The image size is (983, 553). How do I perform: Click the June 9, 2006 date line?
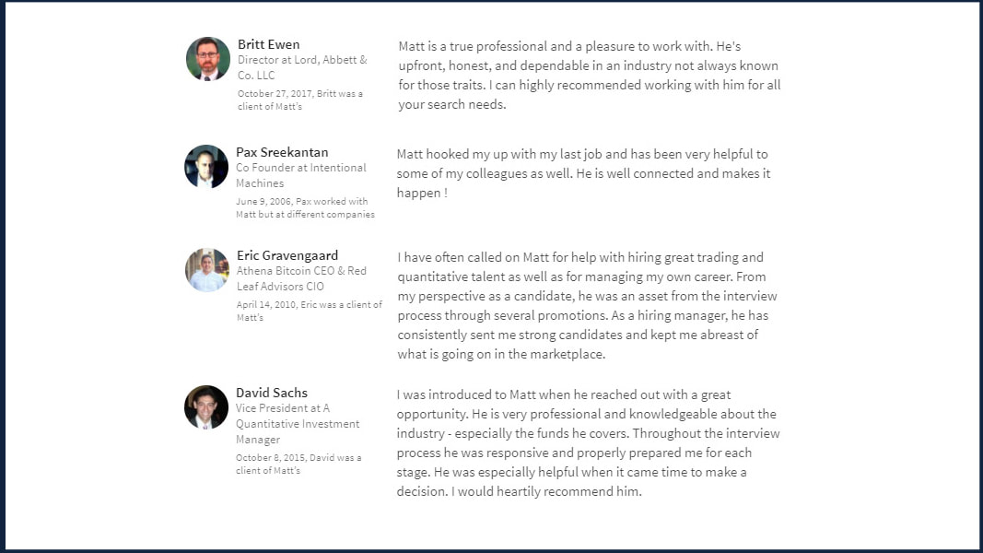305,207
